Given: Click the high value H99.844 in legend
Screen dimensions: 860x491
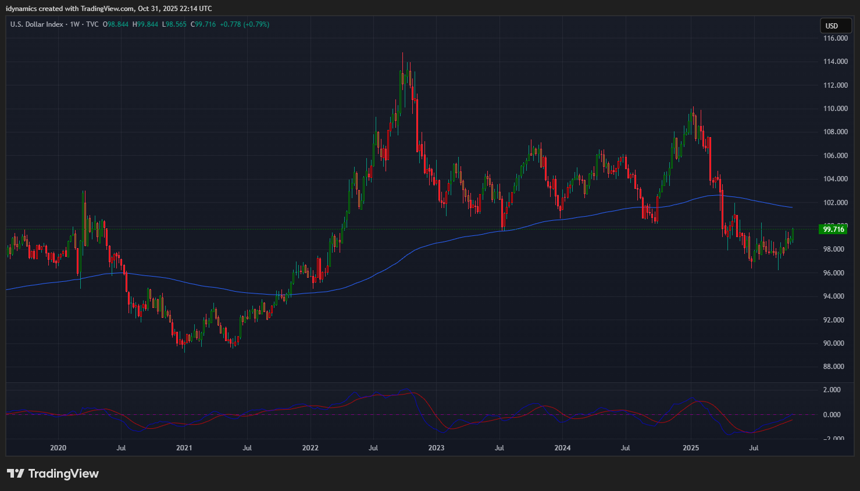Looking at the screenshot, I should [x=145, y=24].
